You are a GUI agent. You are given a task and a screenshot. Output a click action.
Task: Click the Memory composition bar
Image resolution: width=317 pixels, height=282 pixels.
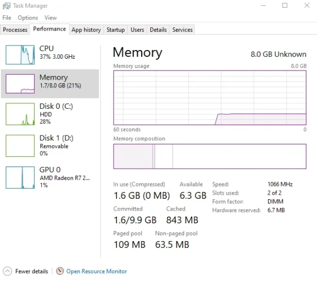coord(209,156)
